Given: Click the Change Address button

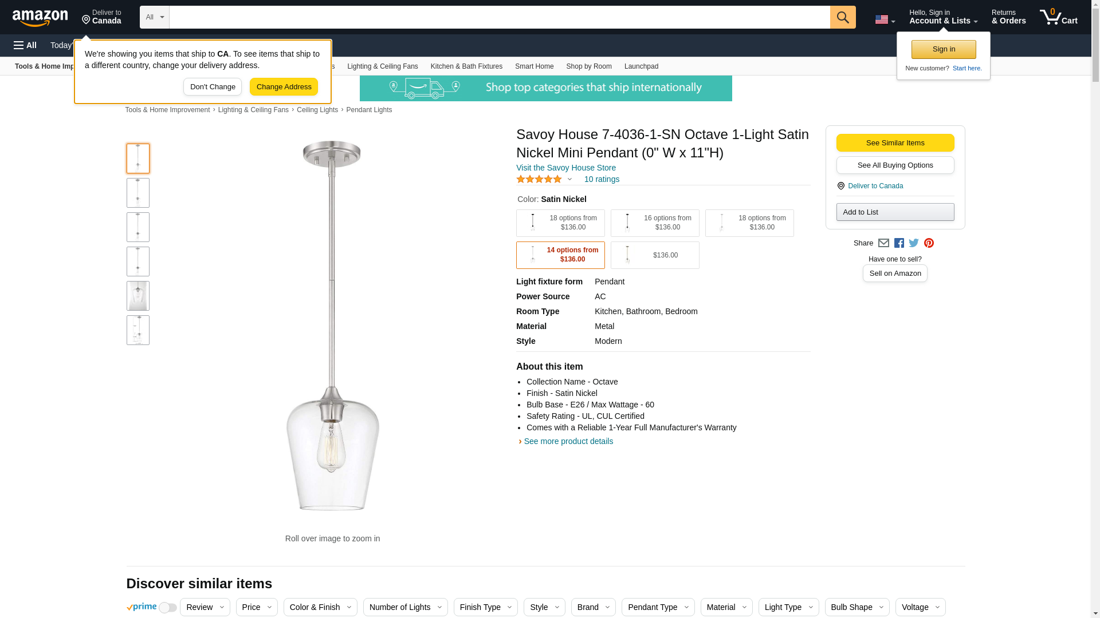Looking at the screenshot, I should 284,87.
